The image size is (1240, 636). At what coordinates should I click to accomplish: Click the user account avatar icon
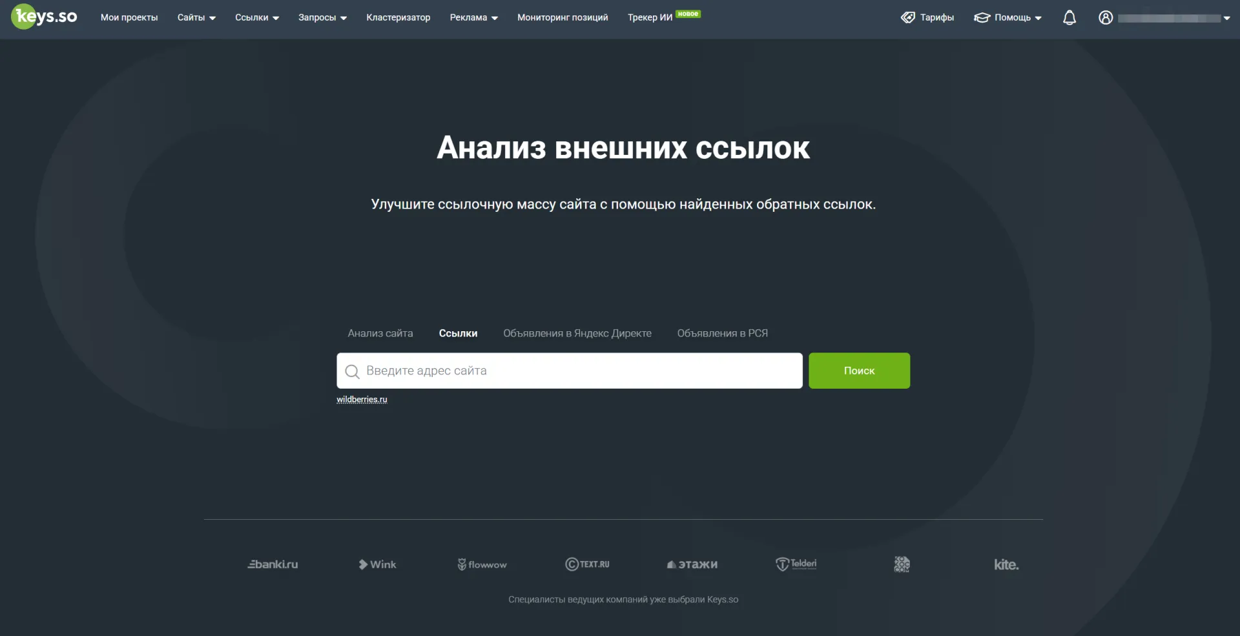tap(1106, 18)
